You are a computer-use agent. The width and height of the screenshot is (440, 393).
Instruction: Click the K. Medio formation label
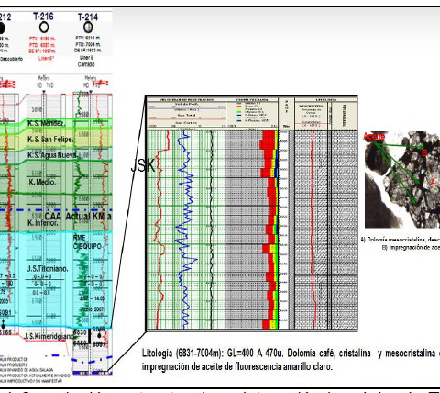[42, 182]
